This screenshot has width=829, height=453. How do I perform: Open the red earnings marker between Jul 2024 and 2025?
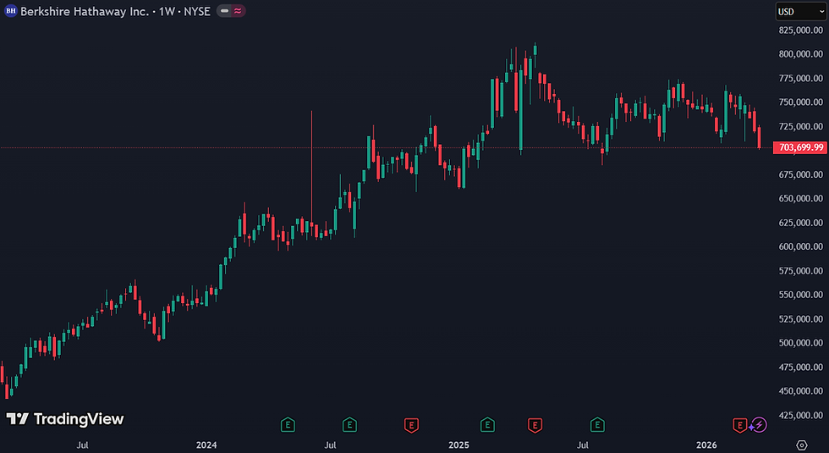click(x=411, y=424)
